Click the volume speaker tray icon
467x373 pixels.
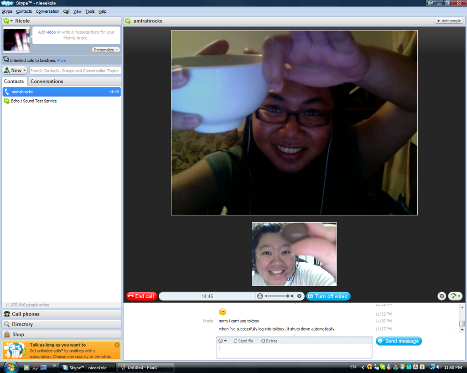point(439,367)
